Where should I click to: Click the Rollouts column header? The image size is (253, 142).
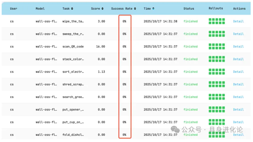pos(216,8)
